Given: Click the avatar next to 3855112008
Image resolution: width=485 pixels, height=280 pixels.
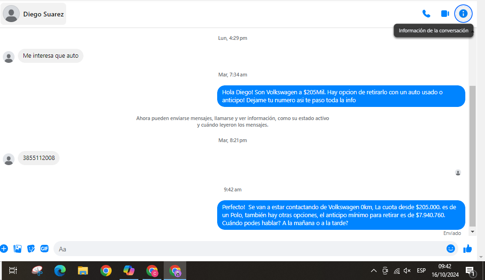Looking at the screenshot, I should [x=8, y=159].
